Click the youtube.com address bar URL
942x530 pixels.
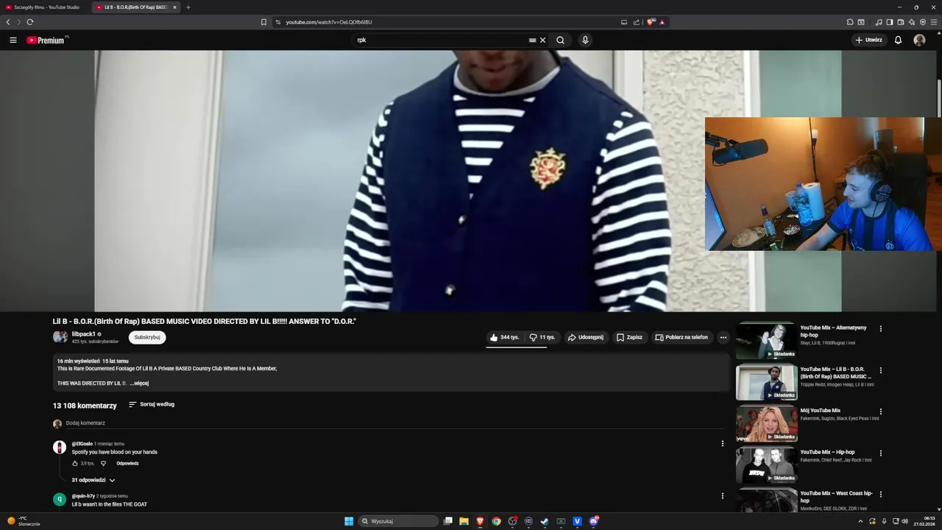tap(329, 22)
